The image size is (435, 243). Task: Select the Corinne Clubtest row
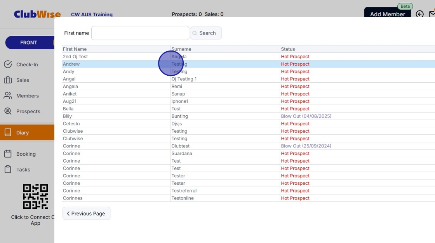pos(248,146)
